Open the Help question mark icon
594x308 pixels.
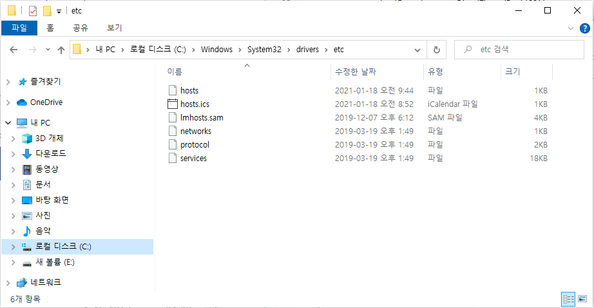tap(585, 28)
